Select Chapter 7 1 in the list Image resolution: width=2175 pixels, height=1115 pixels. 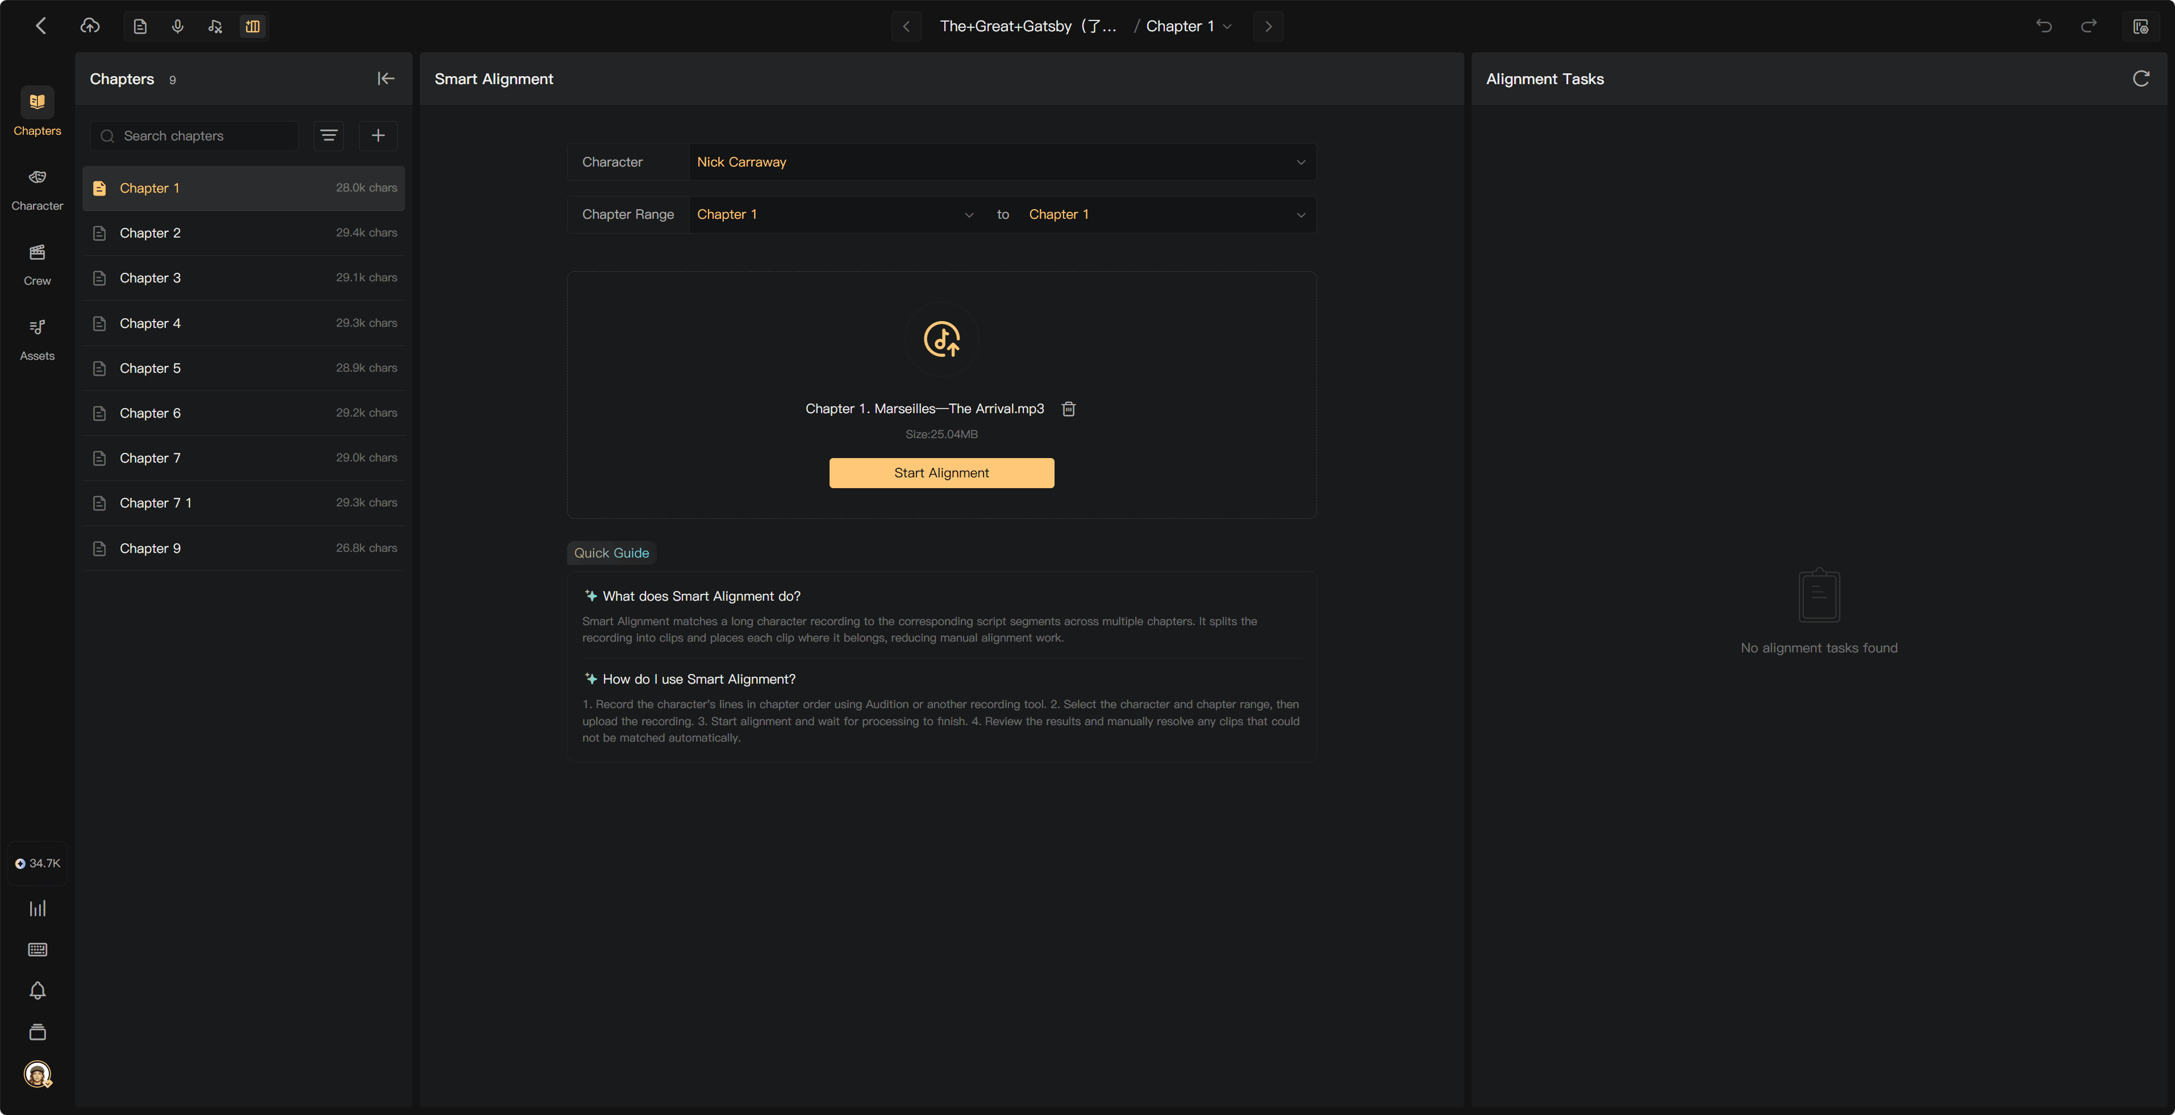(x=244, y=502)
